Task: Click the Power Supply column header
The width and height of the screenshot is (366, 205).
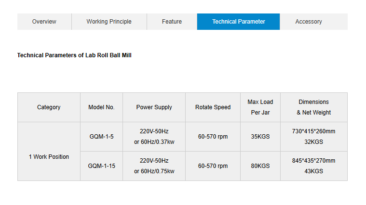Action: (x=154, y=107)
